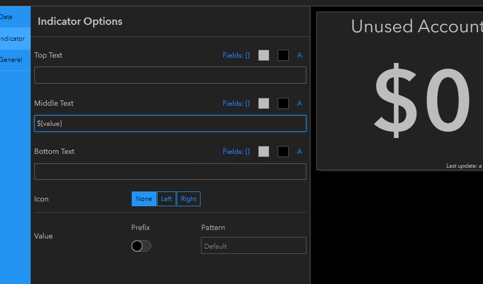This screenshot has height=284, width=483.
Task: Focus the Bottom Text input field
Action: [x=170, y=171]
